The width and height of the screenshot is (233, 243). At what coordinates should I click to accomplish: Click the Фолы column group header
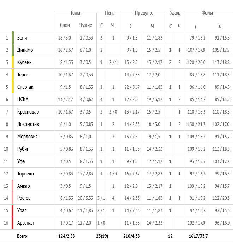pos(207,13)
